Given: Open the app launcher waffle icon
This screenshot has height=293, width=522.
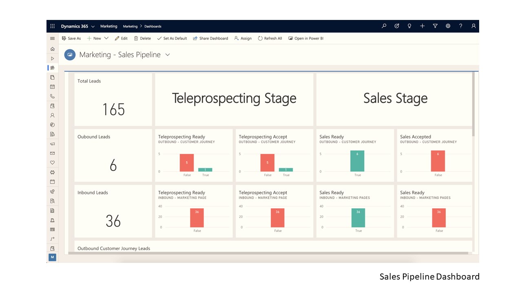Looking at the screenshot, I should (x=52, y=26).
